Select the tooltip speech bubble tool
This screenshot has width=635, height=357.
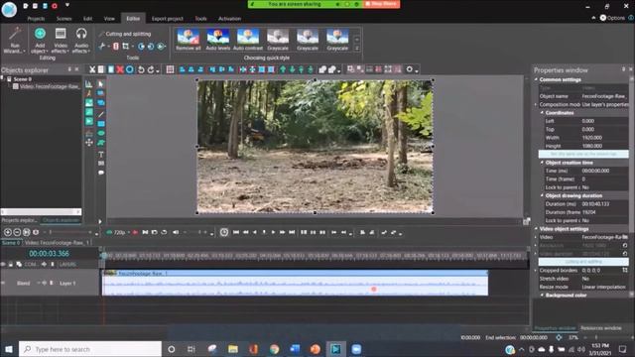[x=101, y=173]
